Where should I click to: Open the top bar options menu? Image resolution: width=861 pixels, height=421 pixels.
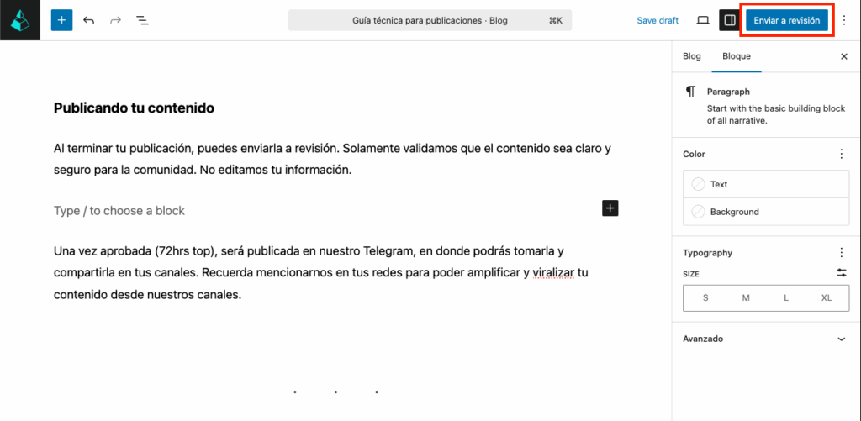click(x=844, y=20)
